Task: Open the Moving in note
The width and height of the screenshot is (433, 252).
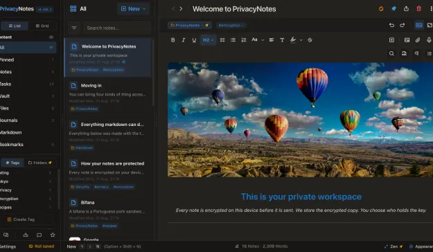Action: [108, 96]
